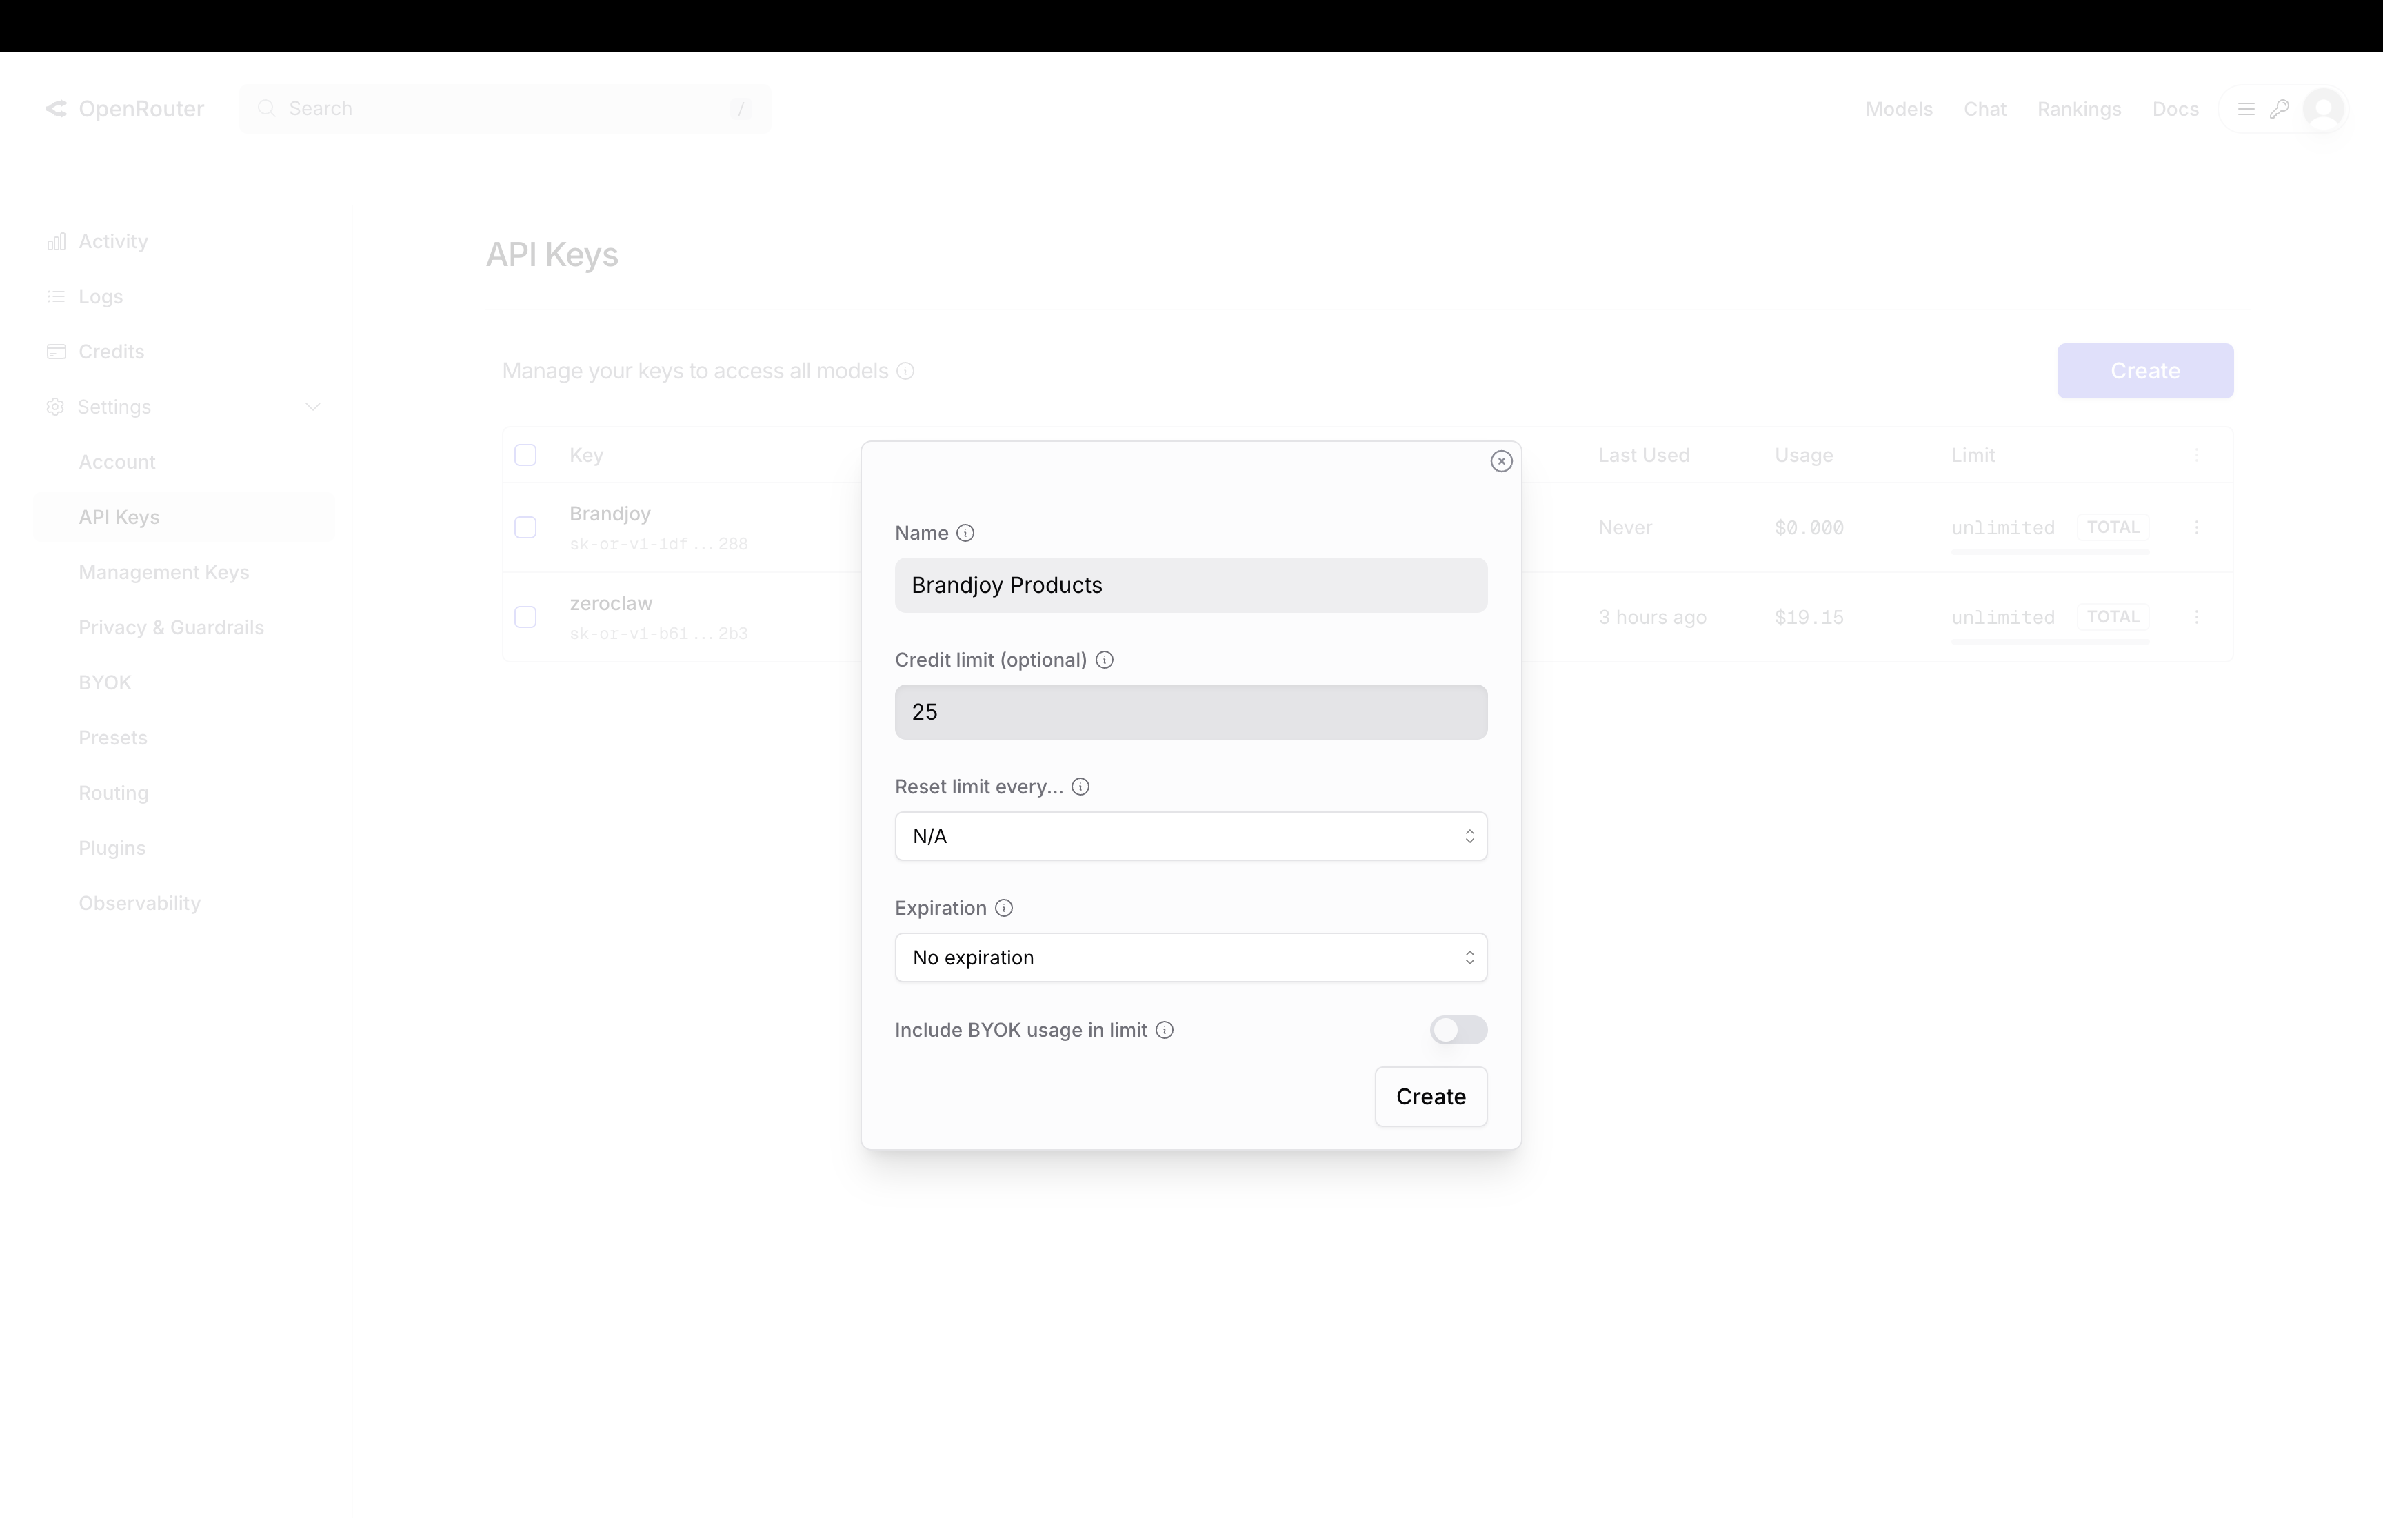The height and width of the screenshot is (1540, 2383).
Task: Select the key icon in the top navigation
Action: (x=2280, y=108)
